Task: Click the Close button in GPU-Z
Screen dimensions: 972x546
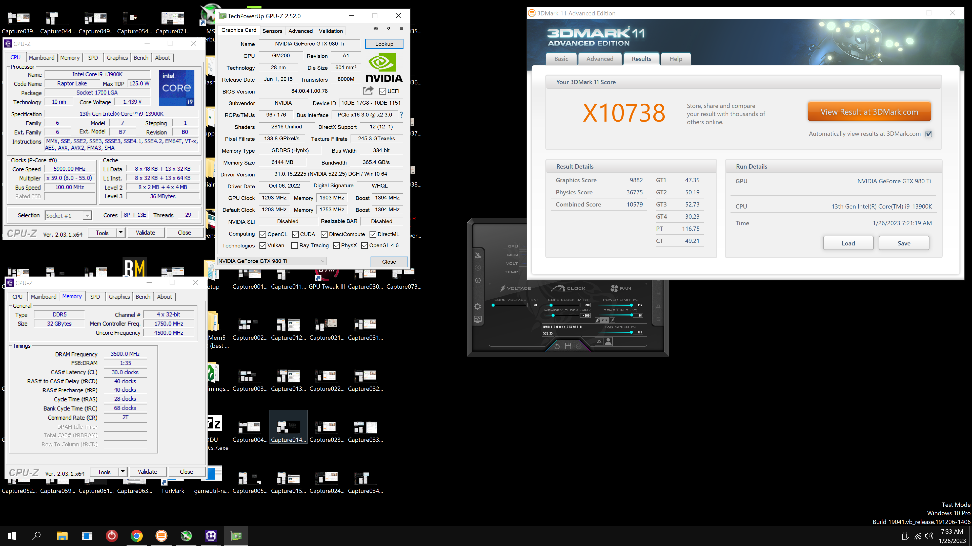Action: (x=389, y=262)
